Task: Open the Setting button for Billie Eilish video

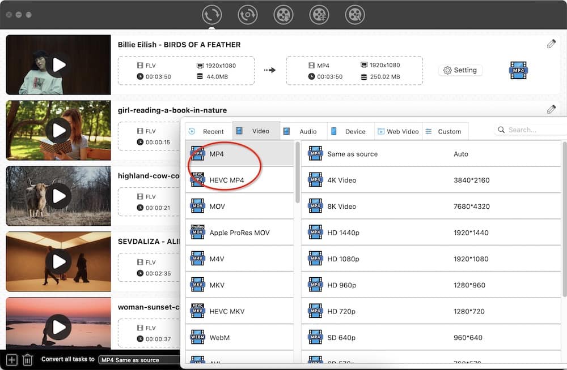Action: click(460, 70)
